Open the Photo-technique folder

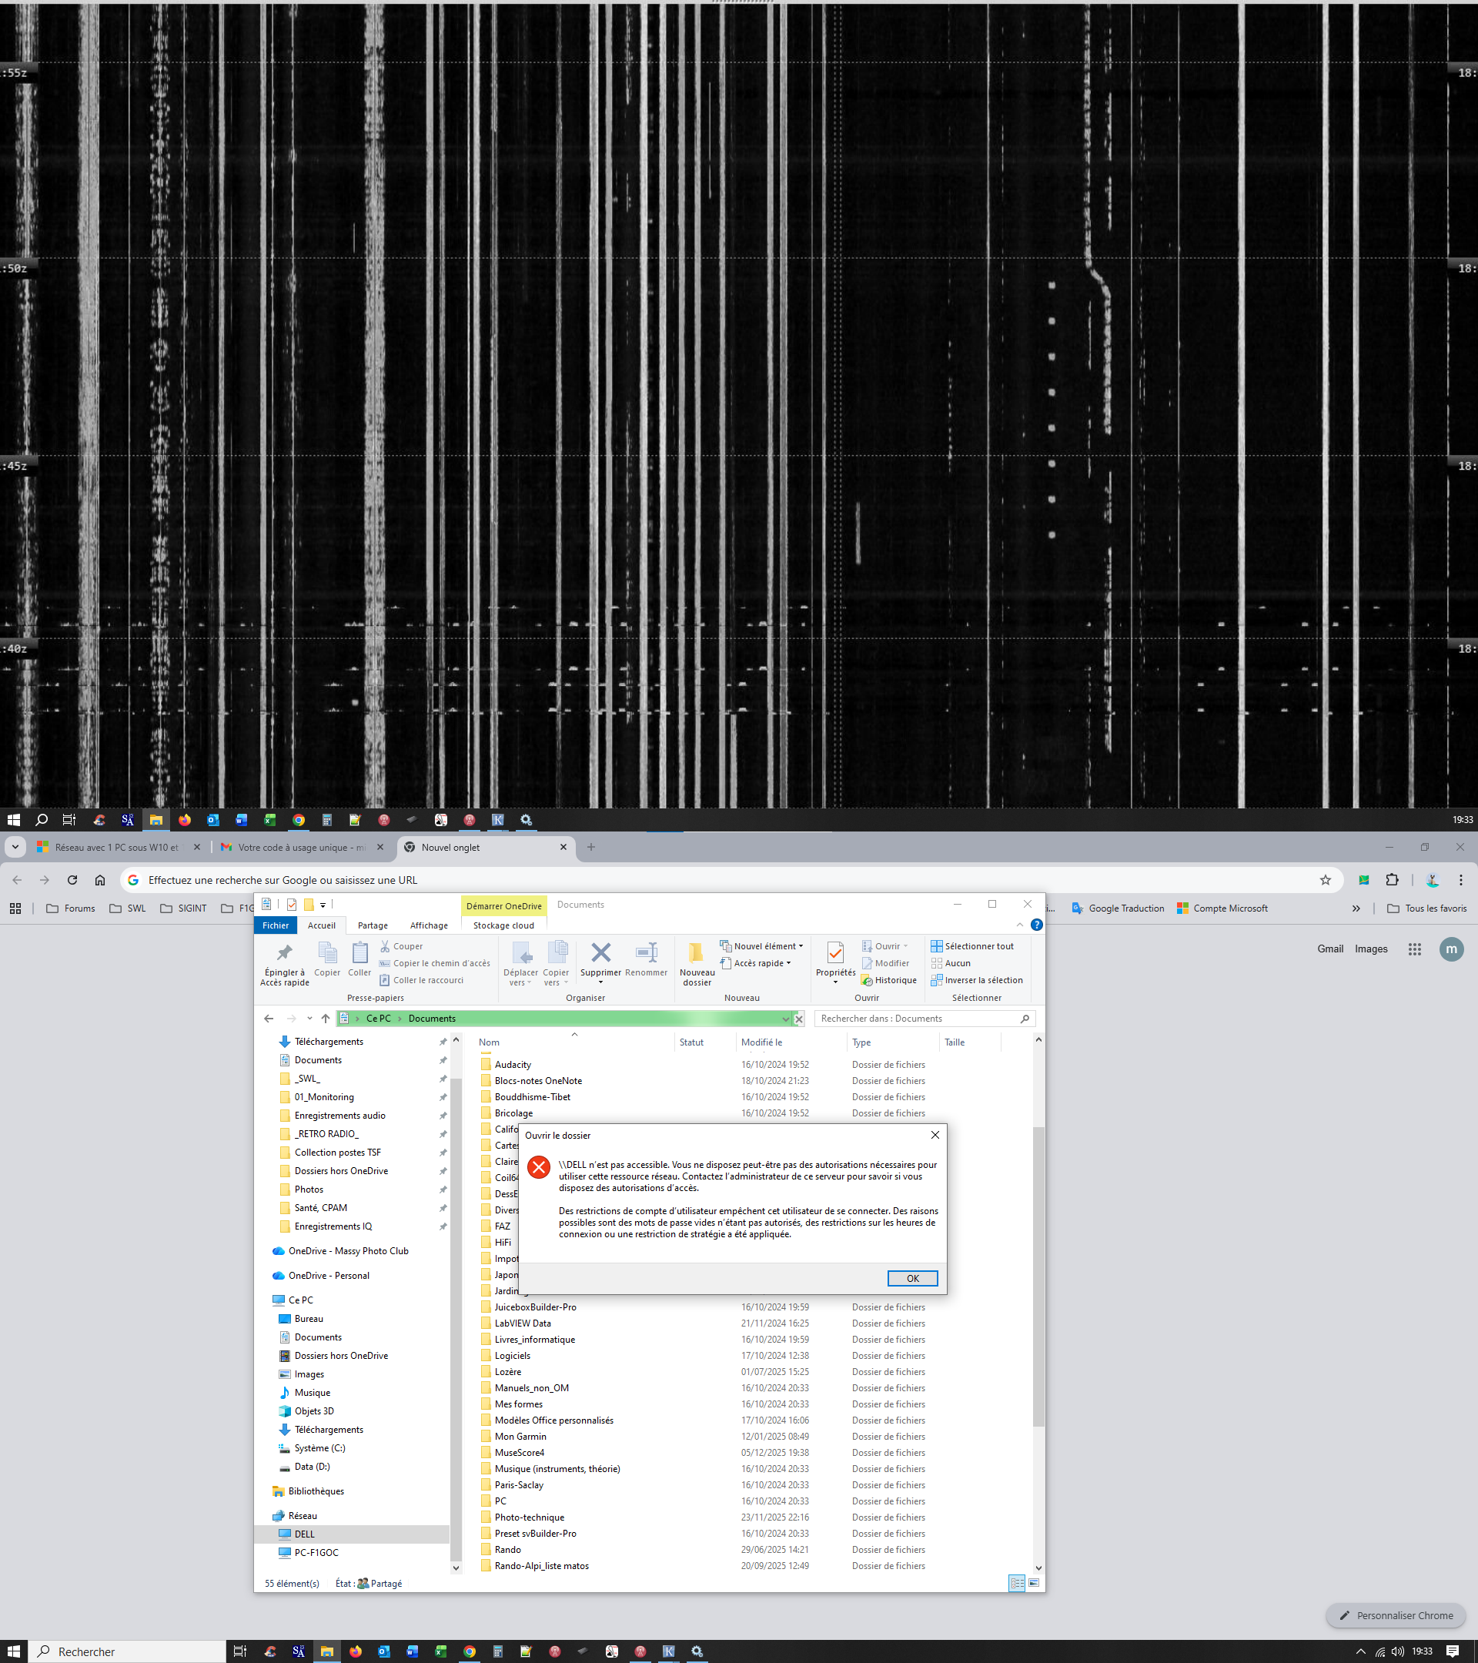[529, 1517]
